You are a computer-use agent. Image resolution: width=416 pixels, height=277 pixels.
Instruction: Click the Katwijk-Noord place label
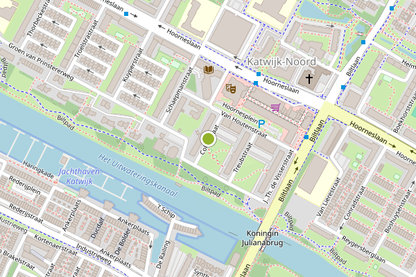coord(281,62)
